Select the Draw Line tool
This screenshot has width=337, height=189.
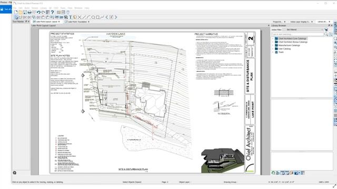click(x=84, y=17)
